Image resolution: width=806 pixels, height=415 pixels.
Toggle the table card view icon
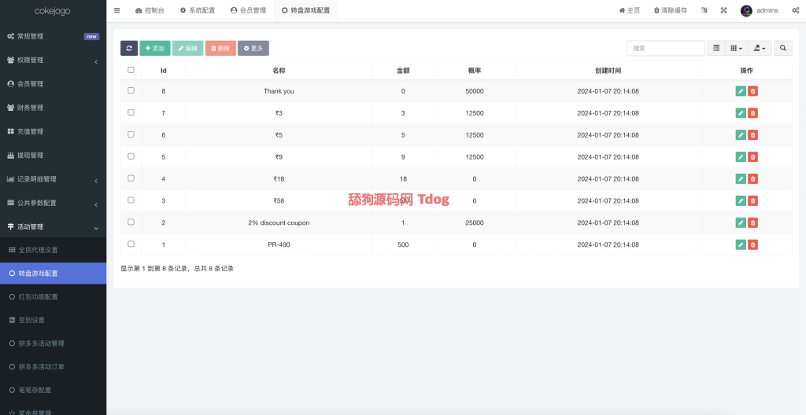(x=715, y=49)
